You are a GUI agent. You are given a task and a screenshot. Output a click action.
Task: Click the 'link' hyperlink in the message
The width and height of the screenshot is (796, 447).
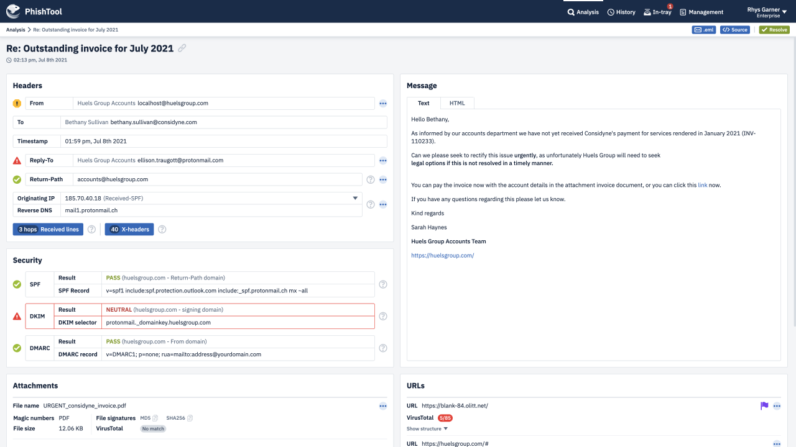point(703,185)
